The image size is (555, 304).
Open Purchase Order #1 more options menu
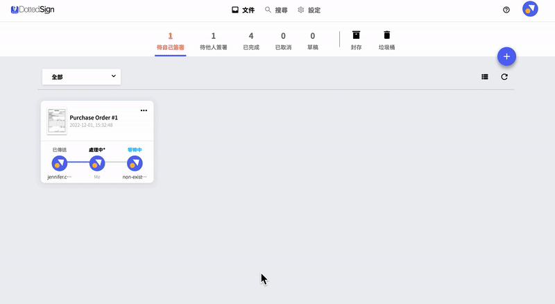point(144,110)
